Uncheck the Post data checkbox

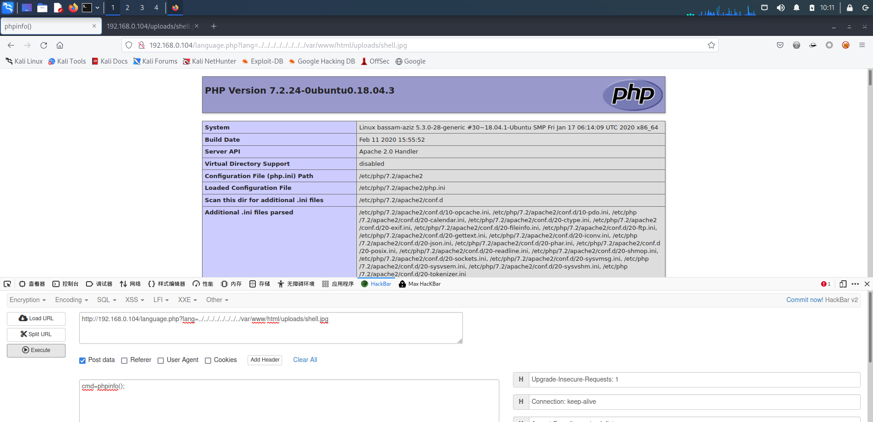[82, 360]
